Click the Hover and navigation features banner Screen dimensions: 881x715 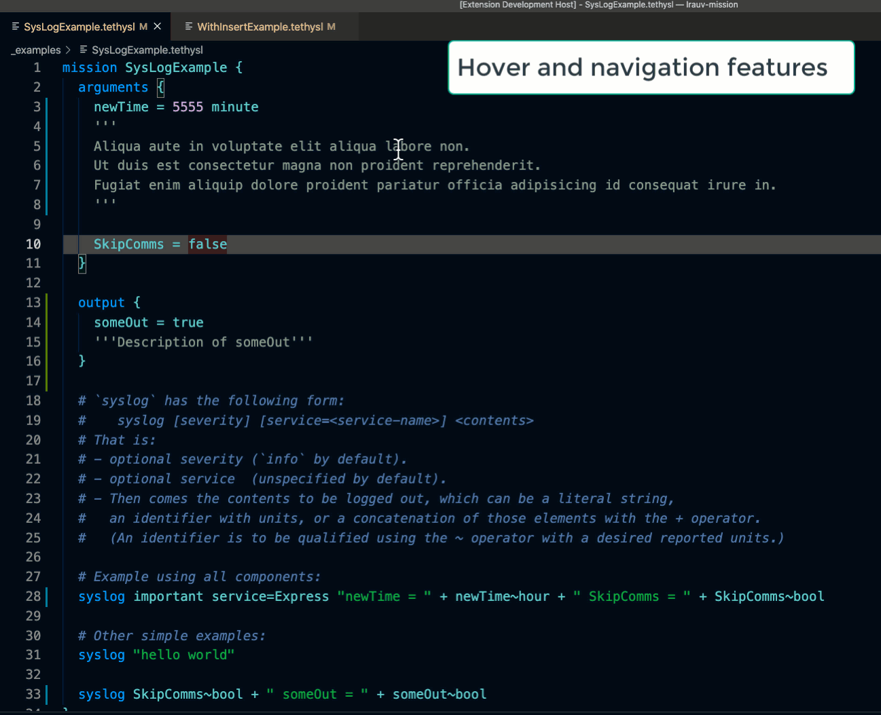pyautogui.click(x=651, y=67)
